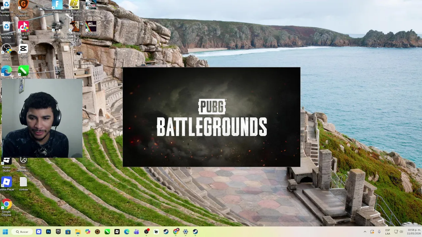Screen dimensions: 422x237
Task: Open Roblox Studio taskbar icon
Action: [x=117, y=232]
